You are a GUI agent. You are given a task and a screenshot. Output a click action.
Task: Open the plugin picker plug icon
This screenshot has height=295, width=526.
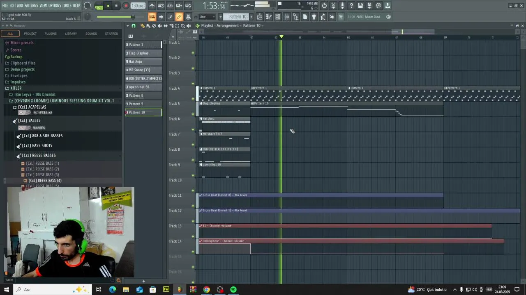coord(314,17)
